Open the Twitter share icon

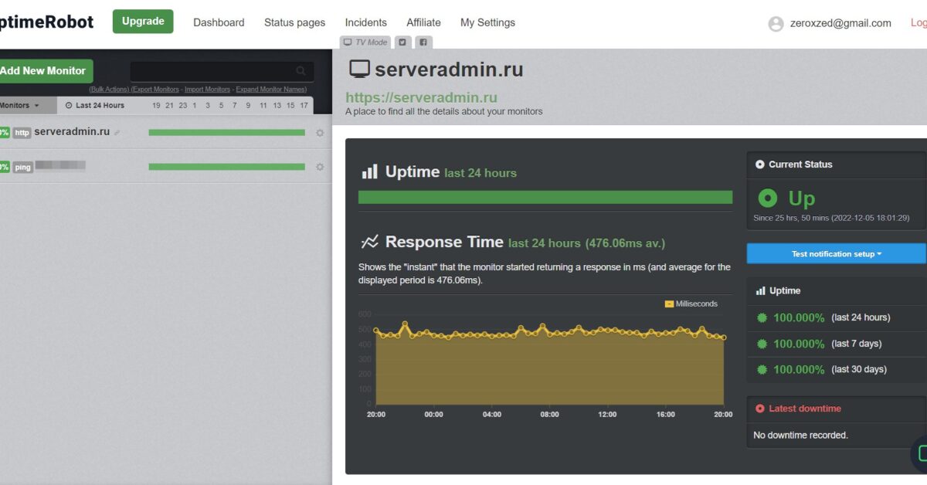402,42
